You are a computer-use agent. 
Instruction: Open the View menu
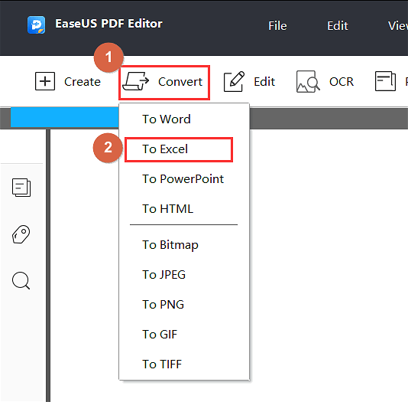(x=398, y=26)
